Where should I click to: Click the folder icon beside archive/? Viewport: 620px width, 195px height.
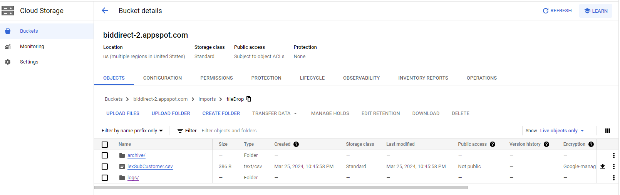(122, 155)
